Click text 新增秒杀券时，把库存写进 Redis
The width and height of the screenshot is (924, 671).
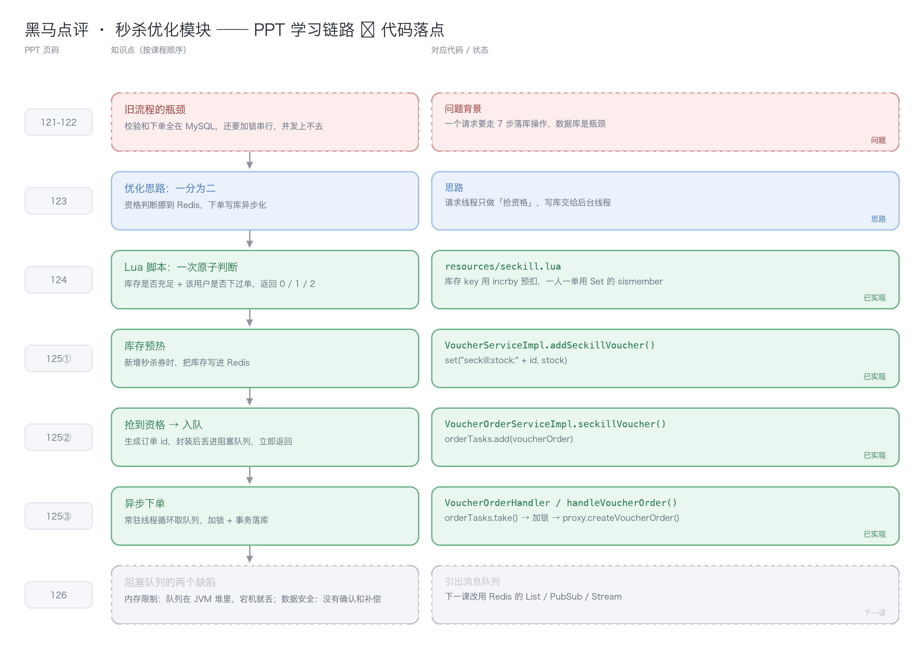(187, 362)
